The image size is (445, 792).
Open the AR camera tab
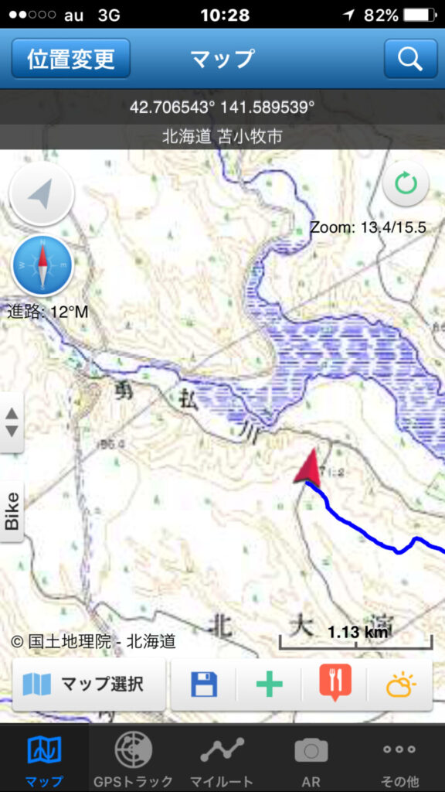coord(311,758)
